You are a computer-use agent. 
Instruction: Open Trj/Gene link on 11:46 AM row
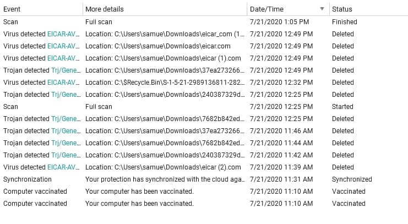(66, 131)
